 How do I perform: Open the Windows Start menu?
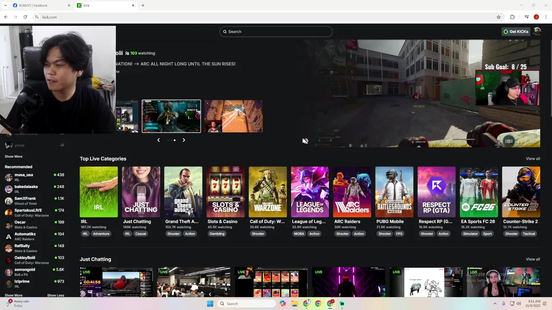(210, 304)
